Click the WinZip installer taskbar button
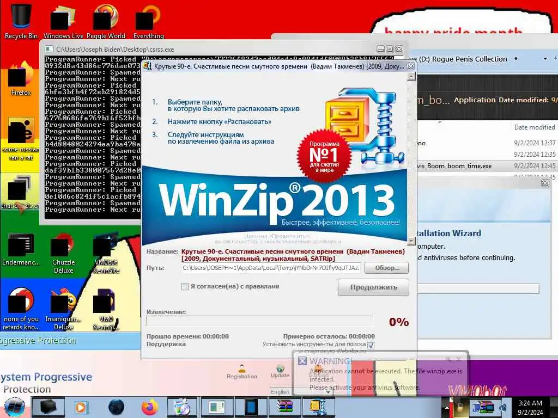Screen dimensions: 558x418 click(x=318, y=407)
